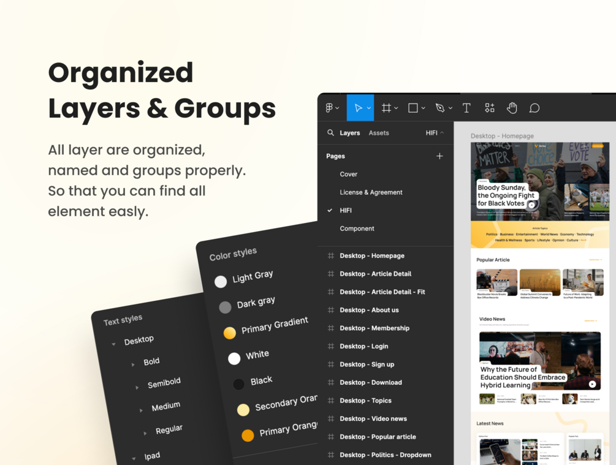The width and height of the screenshot is (616, 465).
Task: Click frame icon beside Desktop - Article Detail
Action: pyautogui.click(x=331, y=274)
